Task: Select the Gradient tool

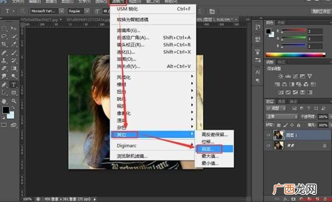Action: (x=14, y=68)
